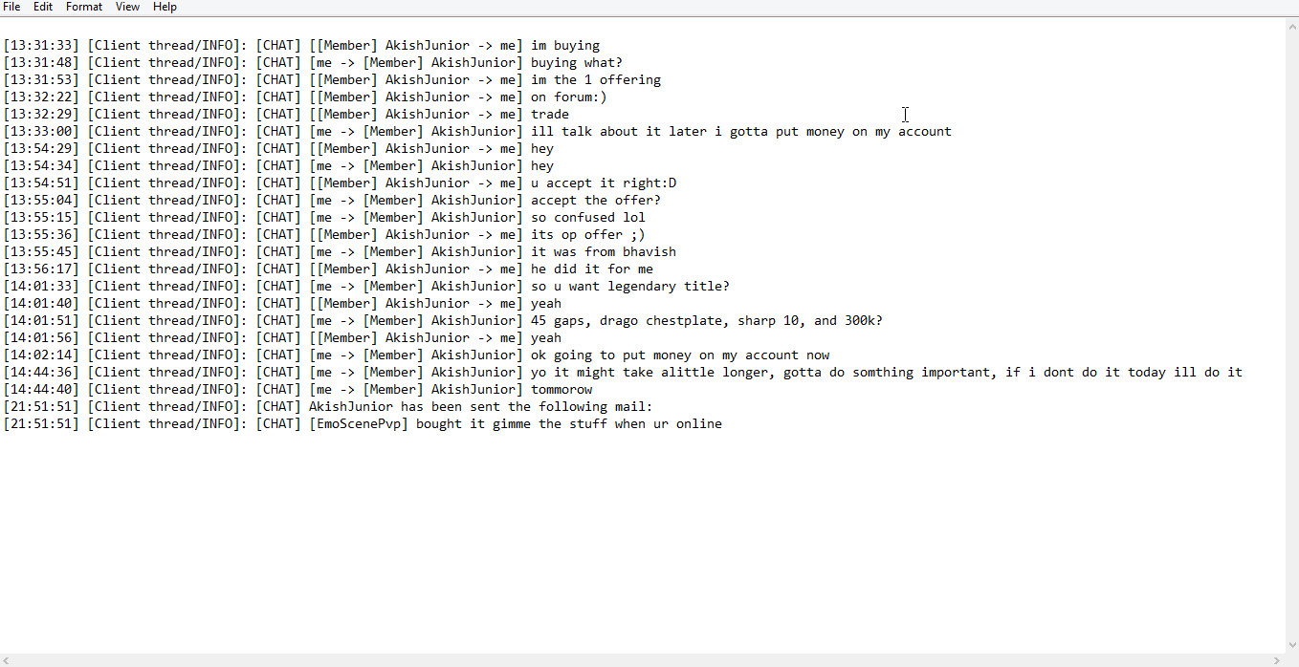Click on the "[EmoScenePvp]" text
The height and width of the screenshot is (667, 1299).
[x=359, y=424]
